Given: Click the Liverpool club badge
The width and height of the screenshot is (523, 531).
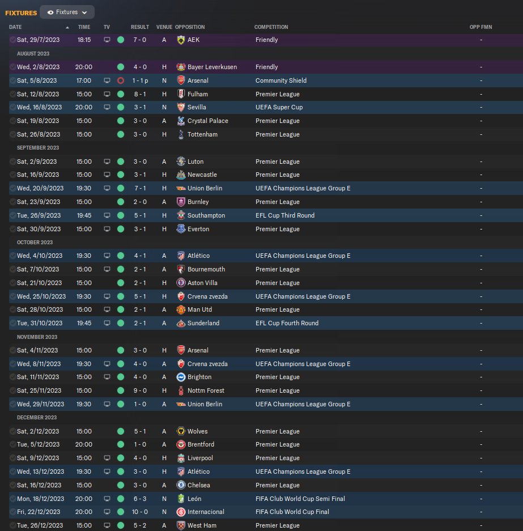Looking at the screenshot, I should pos(181,458).
